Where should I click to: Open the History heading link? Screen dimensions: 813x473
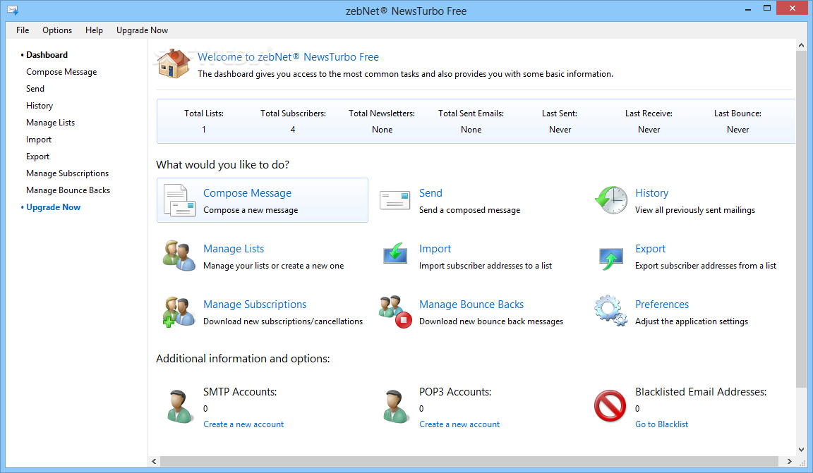tap(652, 193)
